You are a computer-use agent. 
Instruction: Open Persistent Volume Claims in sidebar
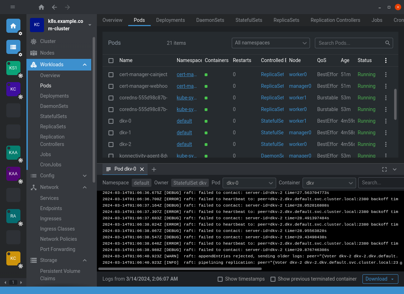point(60,275)
